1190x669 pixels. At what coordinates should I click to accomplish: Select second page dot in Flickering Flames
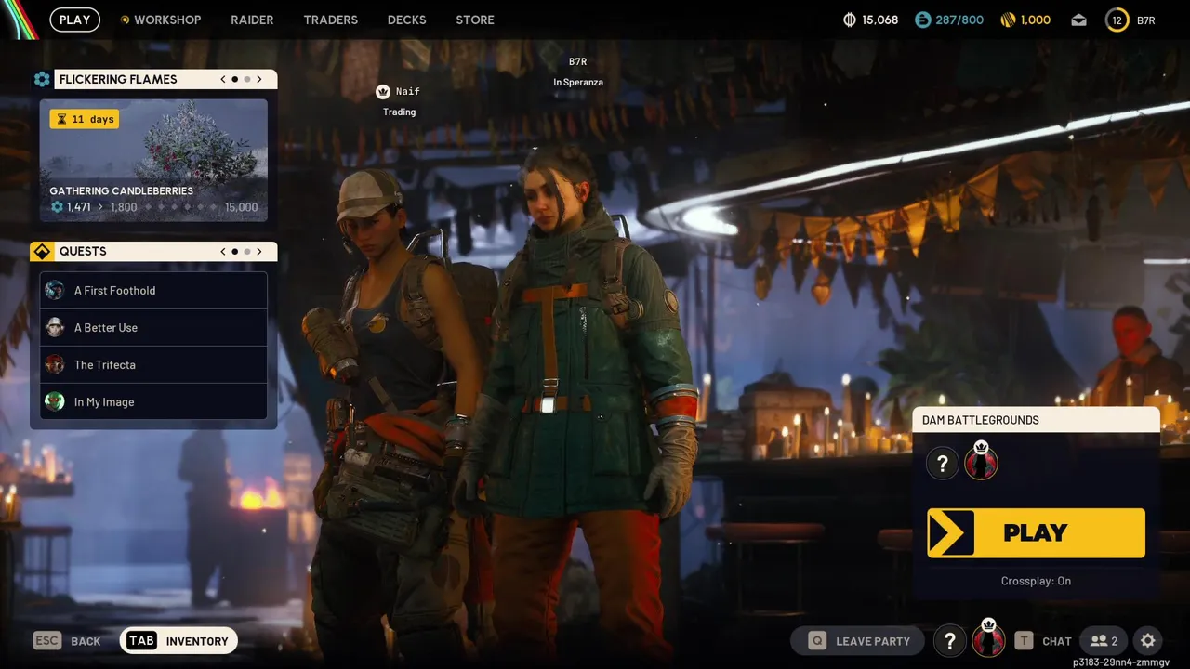tap(247, 79)
